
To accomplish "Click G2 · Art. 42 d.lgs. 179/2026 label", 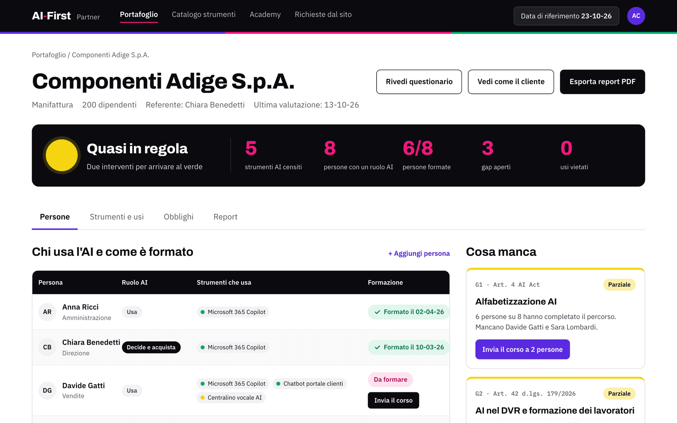I will [525, 394].
